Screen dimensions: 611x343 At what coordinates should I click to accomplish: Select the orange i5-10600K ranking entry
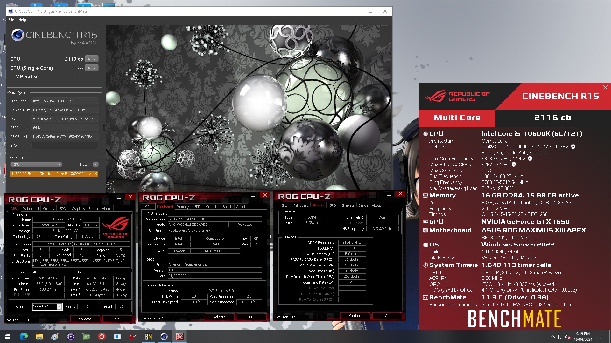(54, 174)
